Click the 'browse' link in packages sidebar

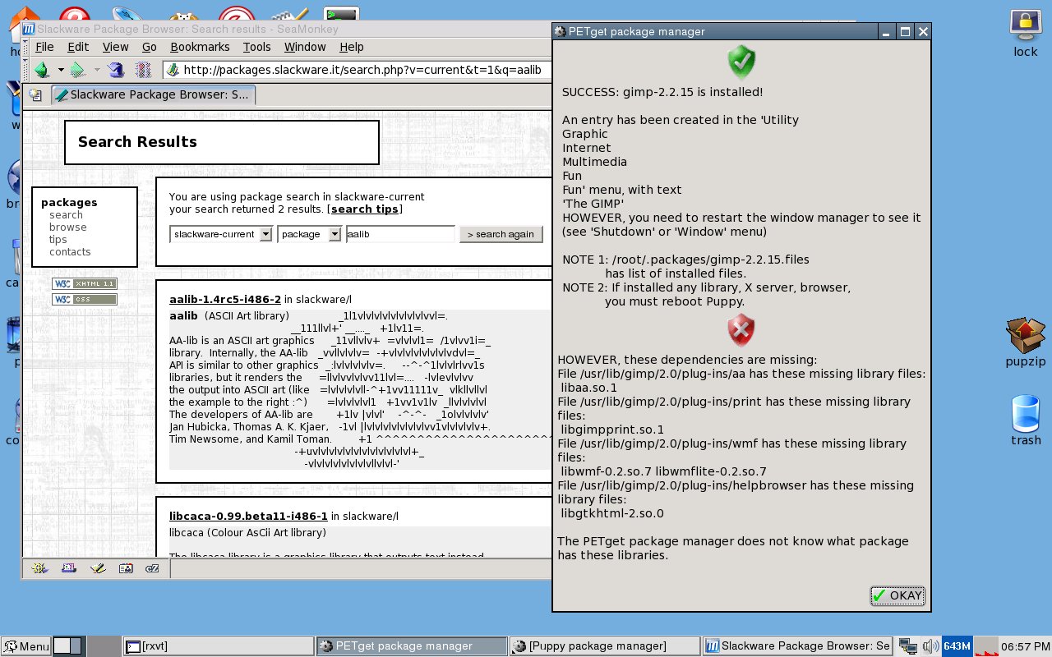[67, 227]
